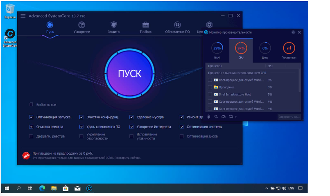The width and height of the screenshot is (330, 196).
Task: Select the Advanced SystemCare desktop shortcut
Action: click(x=10, y=38)
